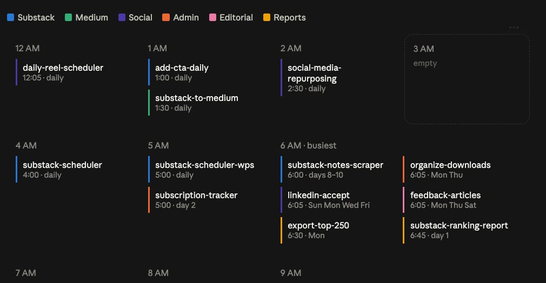Click the pink Editorial legend swatch
Screen dimensions: 546x283
(x=212, y=17)
